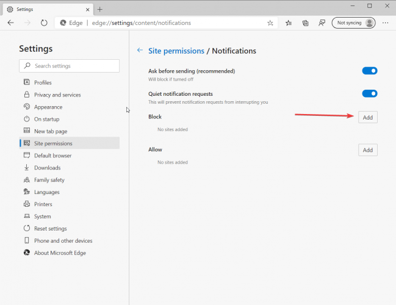Toggle Quiet notification requests switch
Viewport: 396px width, 305px height.
370,94
